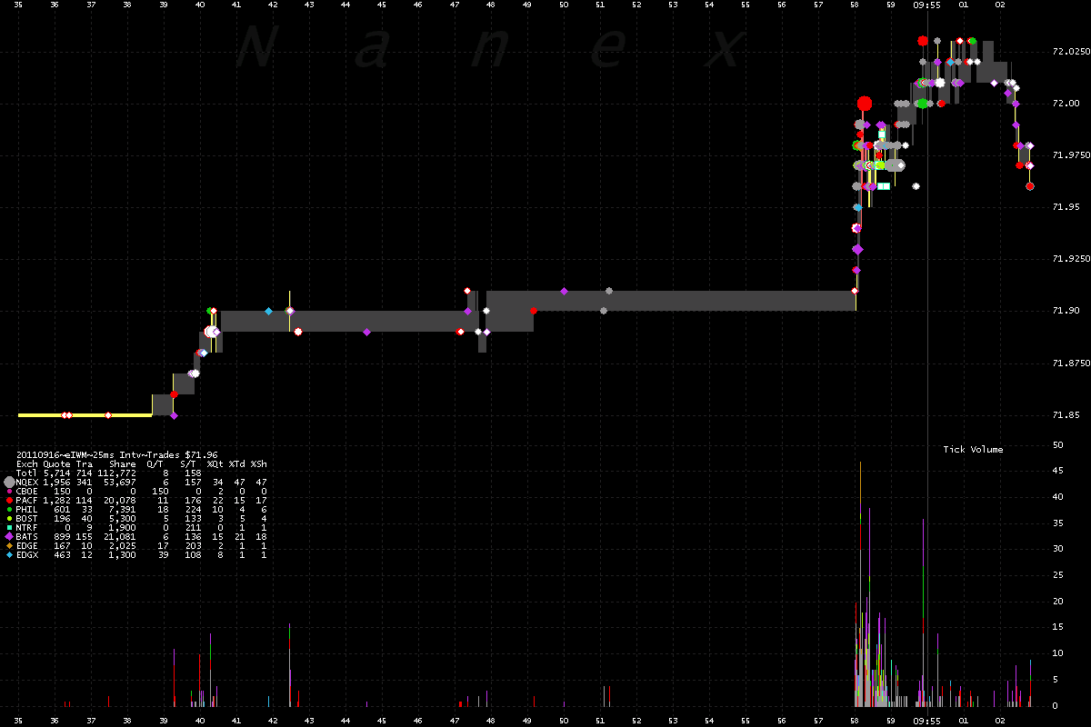Viewport: 1091px width, 727px height.
Task: Click the magenta CBOE legend dot
Action: [x=9, y=491]
